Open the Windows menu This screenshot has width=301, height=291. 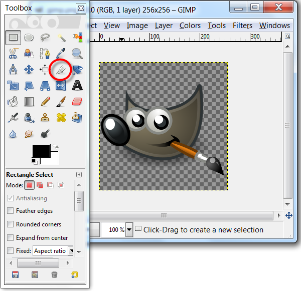[x=274, y=26]
